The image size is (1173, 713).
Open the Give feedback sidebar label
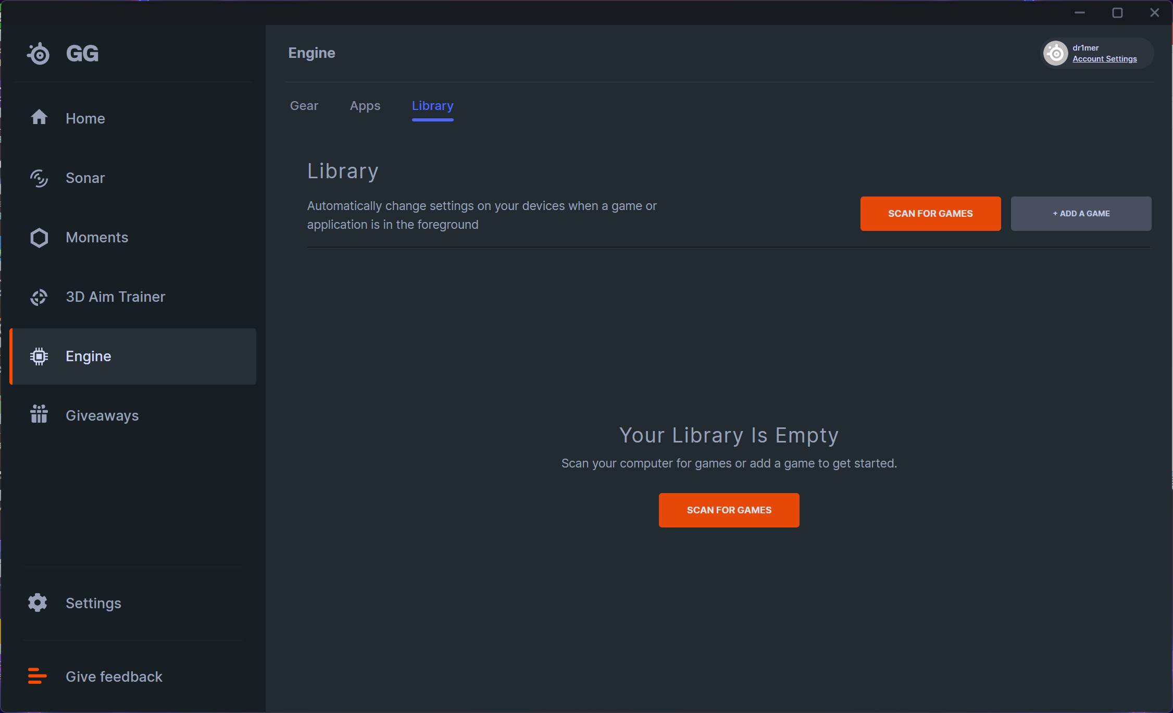pyautogui.click(x=114, y=677)
